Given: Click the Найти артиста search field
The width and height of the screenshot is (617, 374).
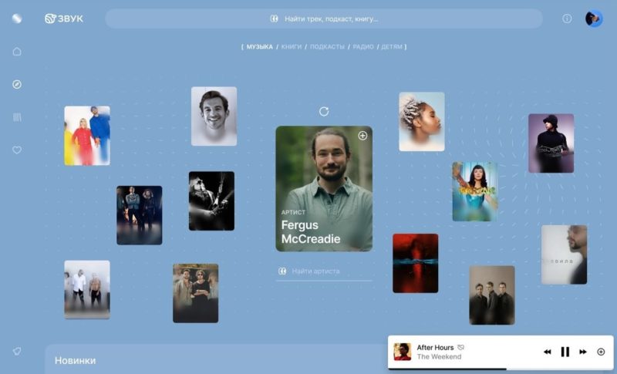Looking at the screenshot, I should pos(324,271).
